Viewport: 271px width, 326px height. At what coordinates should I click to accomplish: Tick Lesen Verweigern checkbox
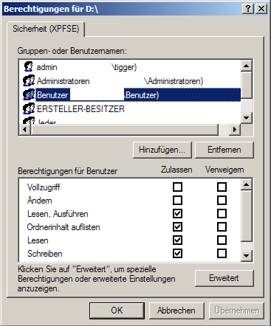(222, 240)
